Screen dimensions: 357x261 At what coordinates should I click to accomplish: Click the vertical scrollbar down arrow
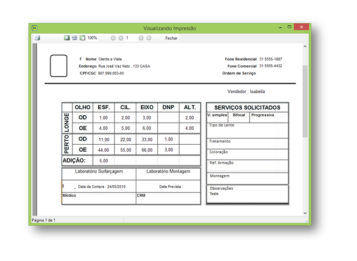tap(305, 213)
